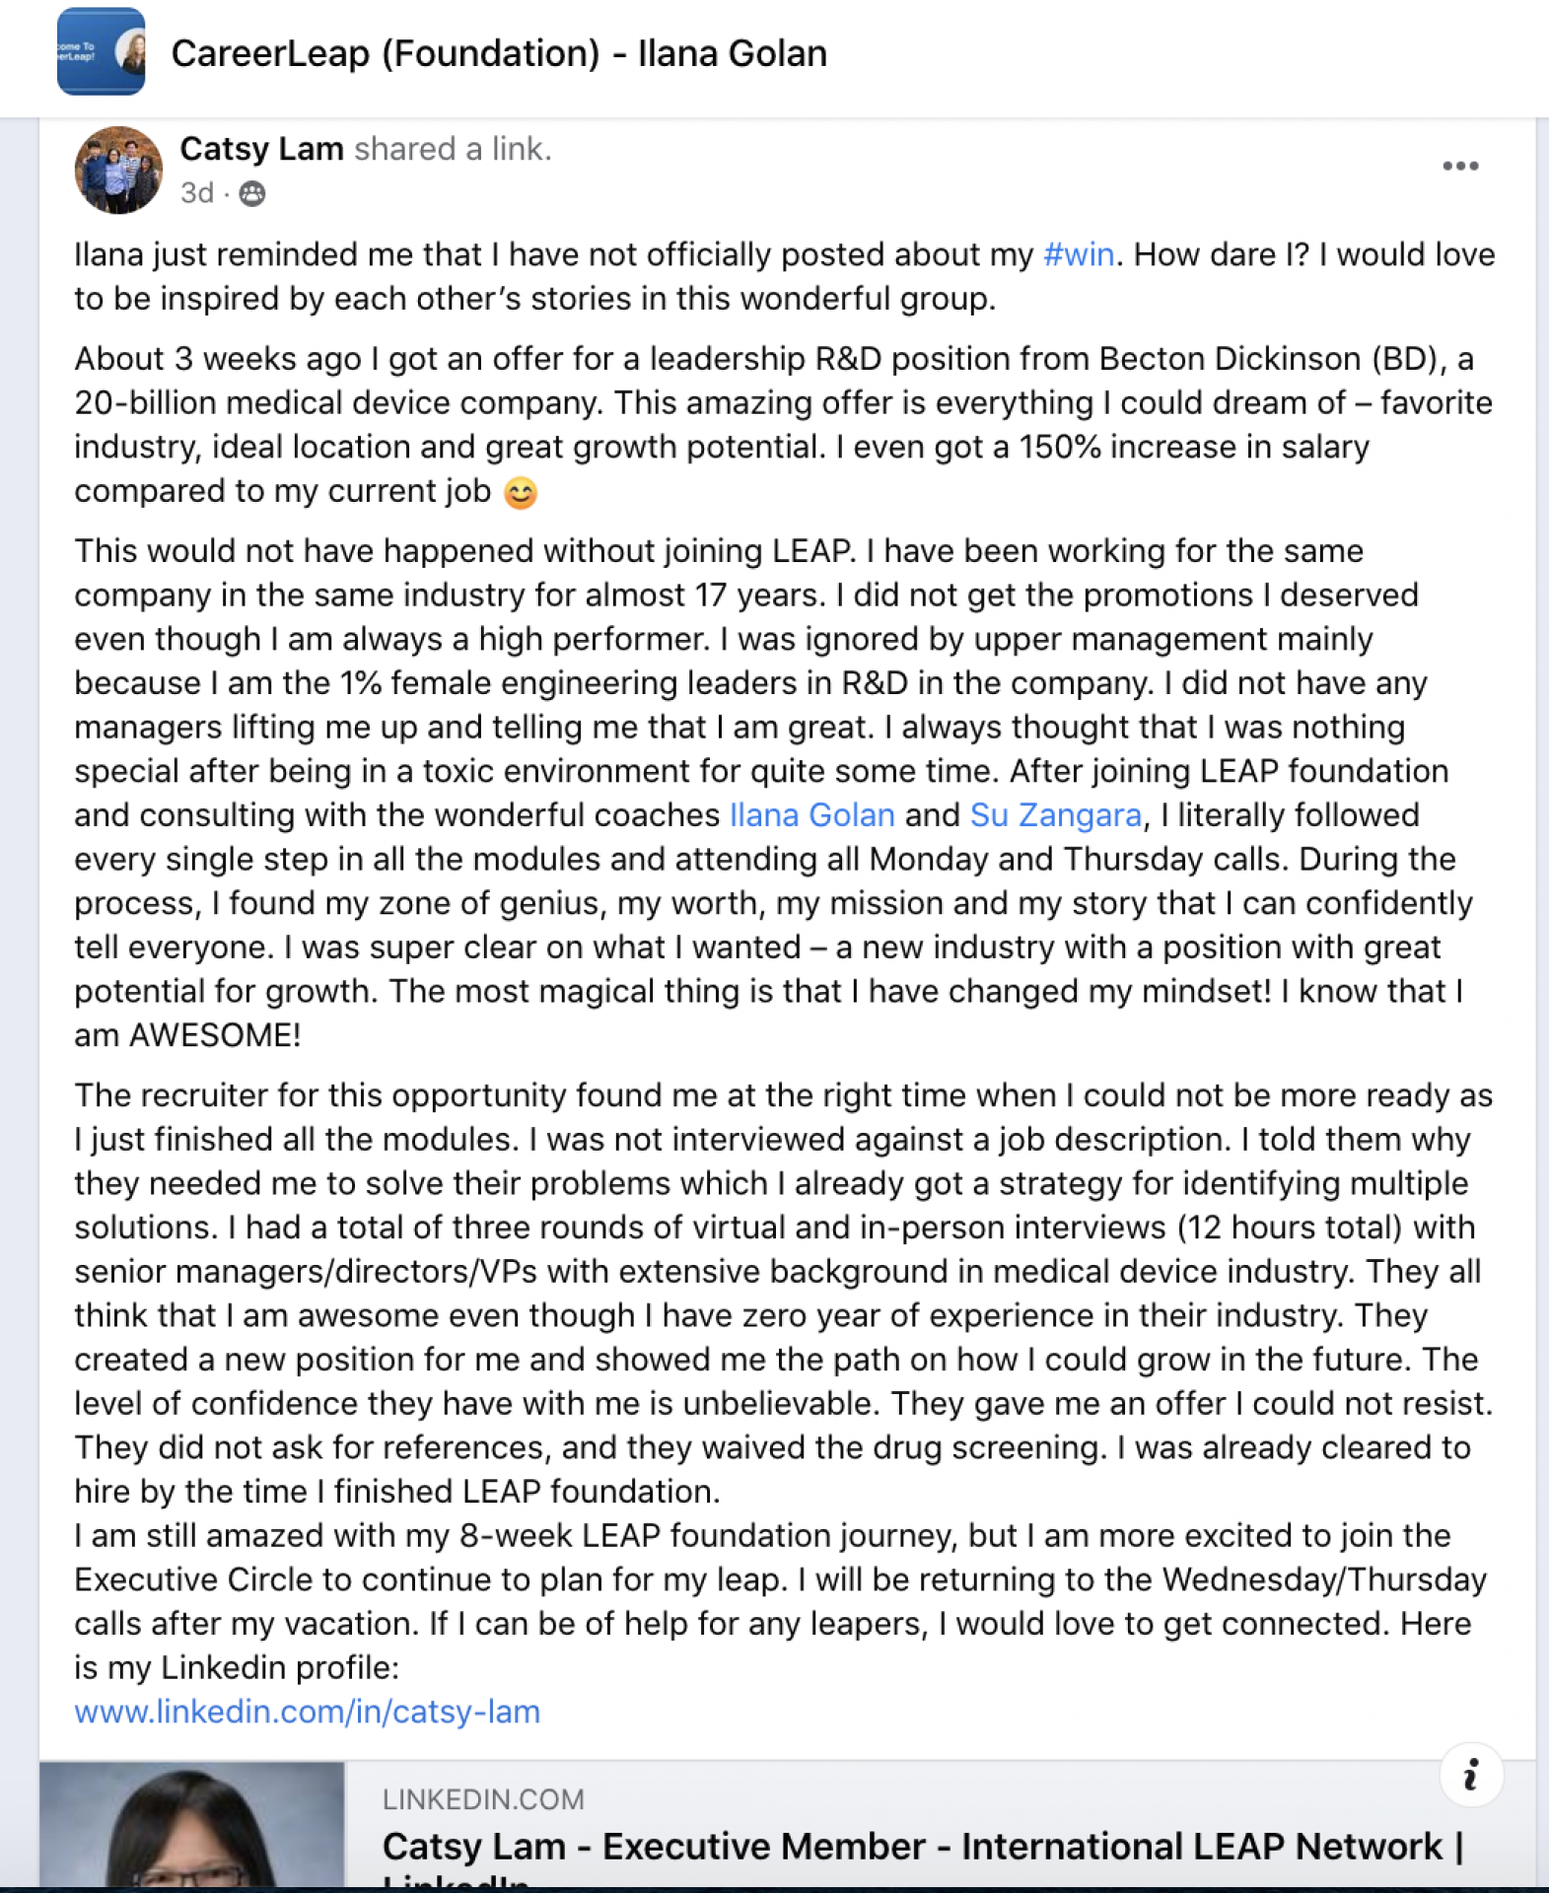Open the three-dot post options menu
This screenshot has height=1893, width=1549.
coord(1459,166)
